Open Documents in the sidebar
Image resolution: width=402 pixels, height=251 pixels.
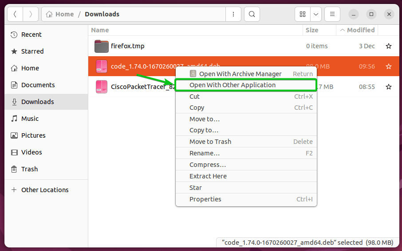pos(46,85)
